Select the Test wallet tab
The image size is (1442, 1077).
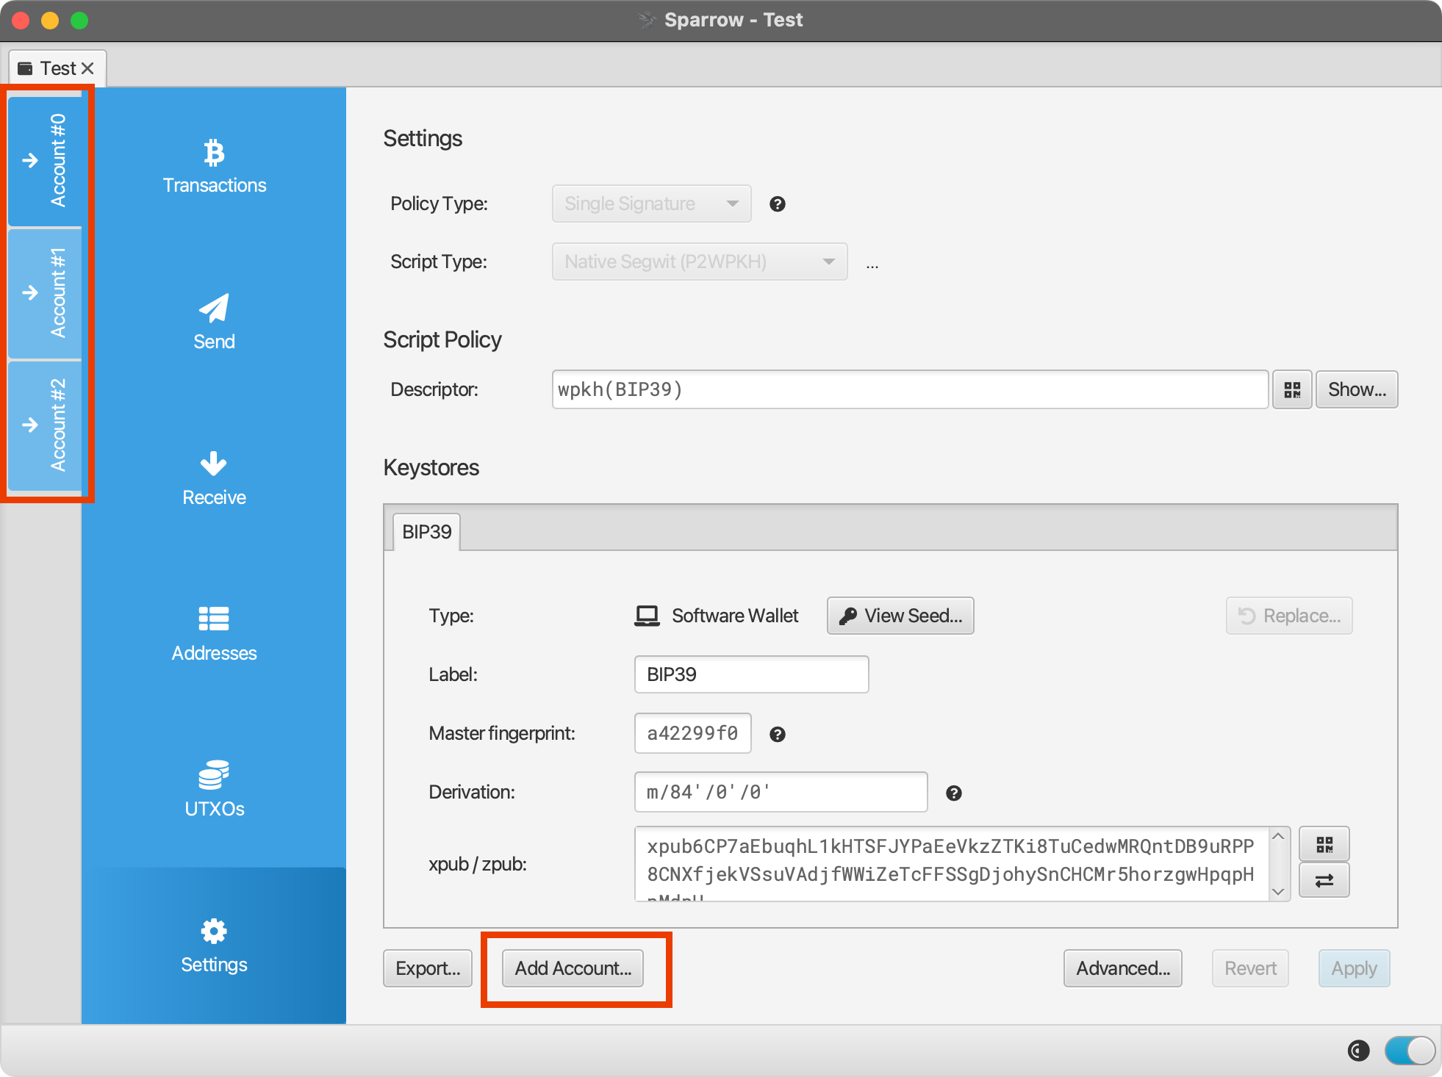[x=57, y=68]
